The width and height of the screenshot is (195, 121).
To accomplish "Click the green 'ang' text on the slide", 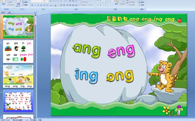I will (86, 50).
